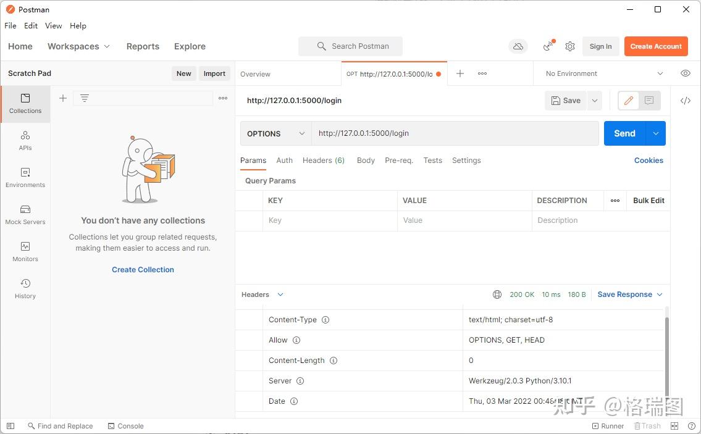The width and height of the screenshot is (701, 434).
Task: Click info icon next to Allow header
Action: 296,341
